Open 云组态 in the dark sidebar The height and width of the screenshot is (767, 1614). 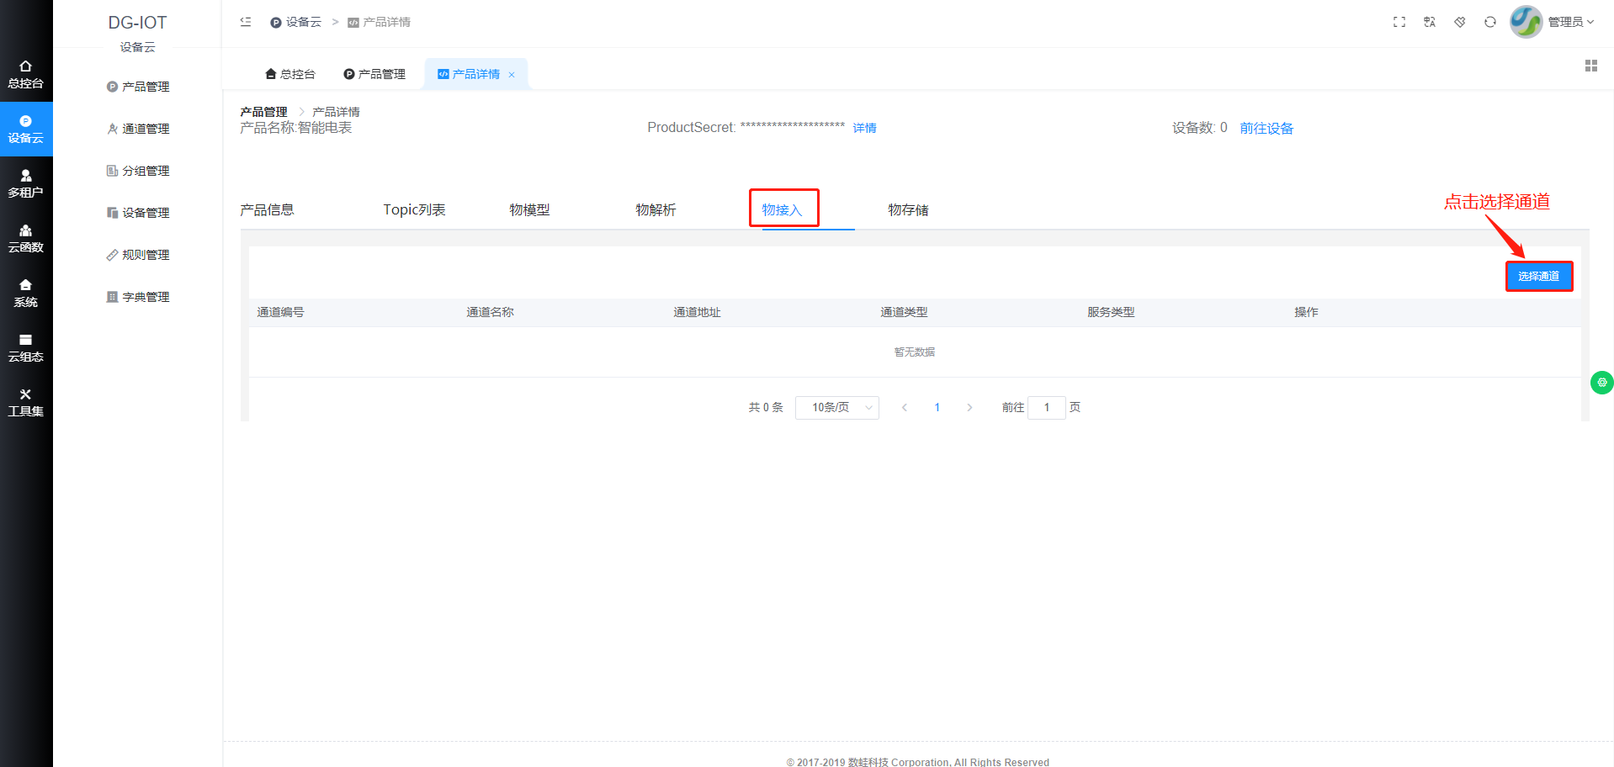(26, 348)
